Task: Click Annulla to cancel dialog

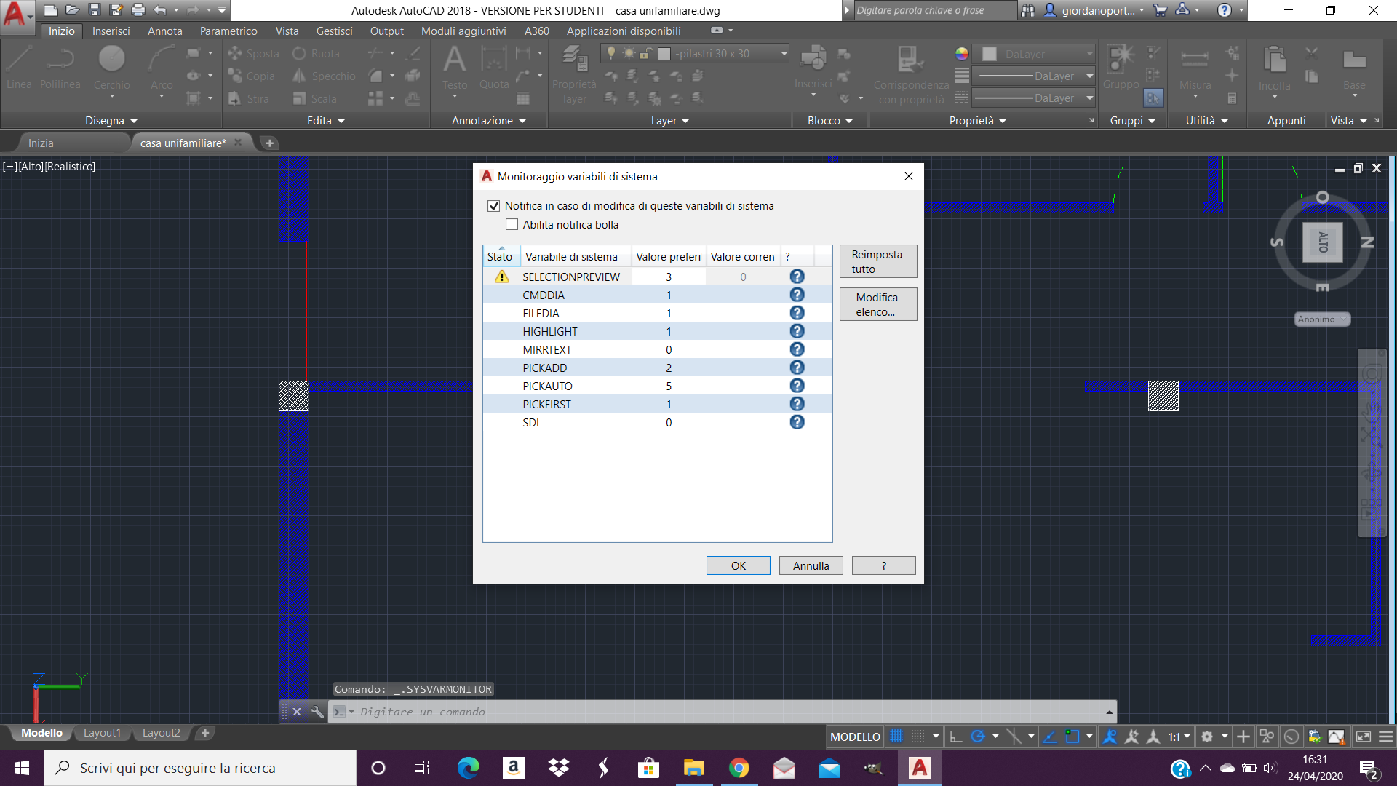Action: tap(811, 565)
